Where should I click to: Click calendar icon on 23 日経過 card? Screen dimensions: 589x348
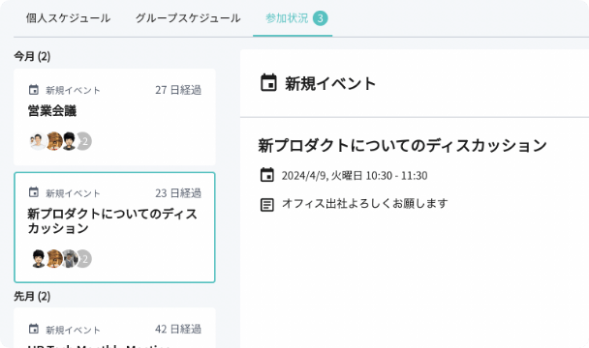(34, 192)
